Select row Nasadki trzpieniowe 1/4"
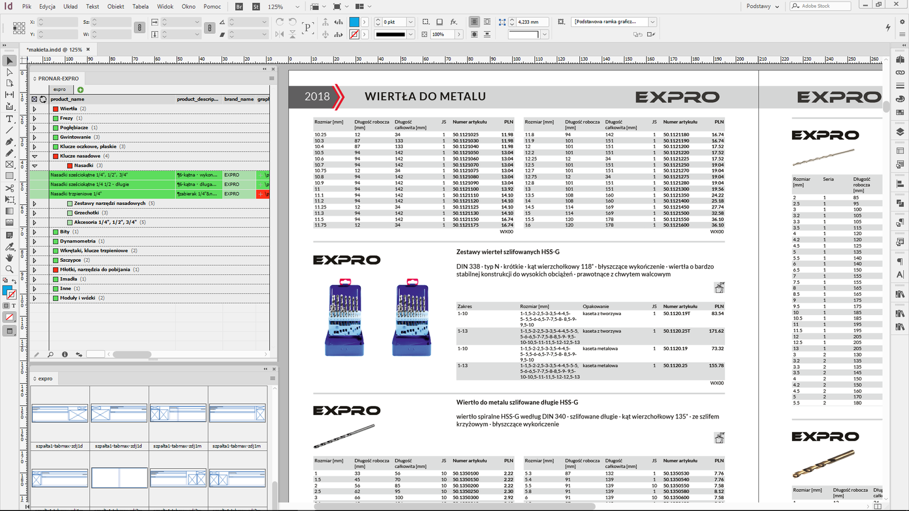909x511 pixels. click(150, 194)
